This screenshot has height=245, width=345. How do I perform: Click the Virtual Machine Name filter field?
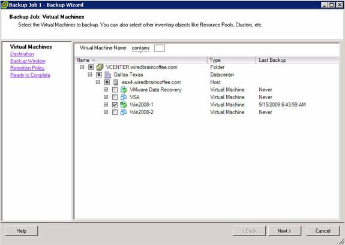(160, 48)
